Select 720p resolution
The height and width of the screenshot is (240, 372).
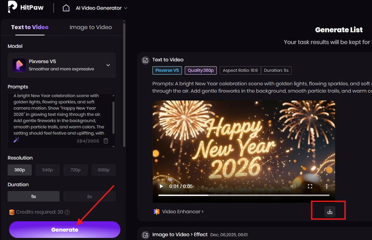[x=75, y=170]
